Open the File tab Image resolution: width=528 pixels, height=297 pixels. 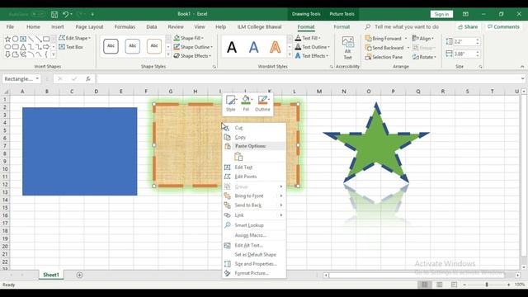pyautogui.click(x=10, y=26)
